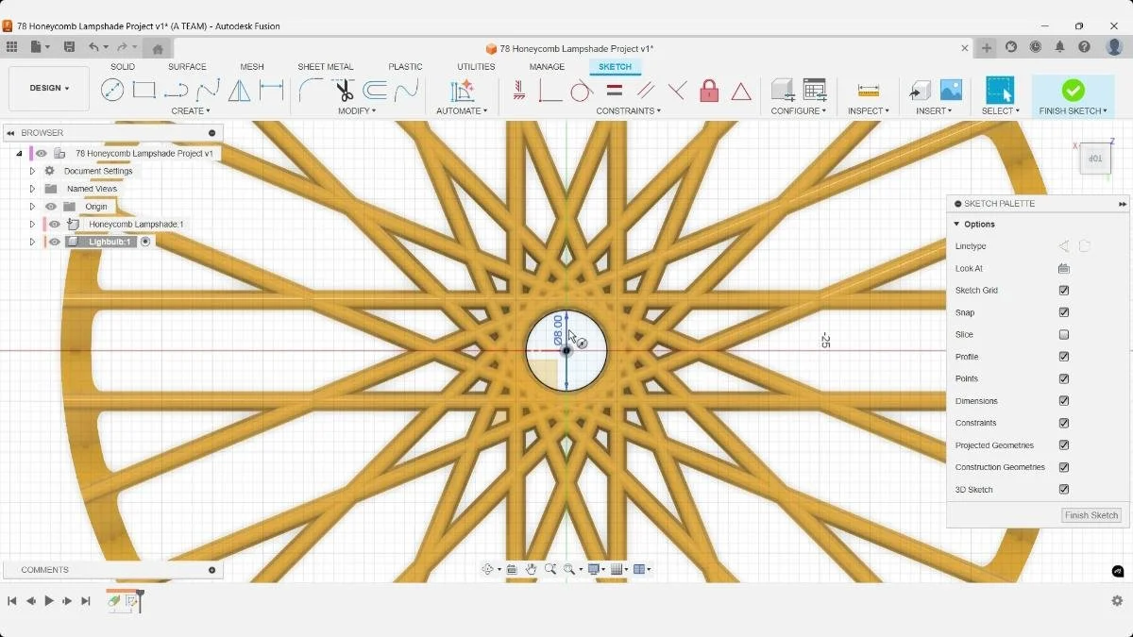This screenshot has height=637, width=1133.
Task: Open the Help question mark icon
Action: (1085, 47)
